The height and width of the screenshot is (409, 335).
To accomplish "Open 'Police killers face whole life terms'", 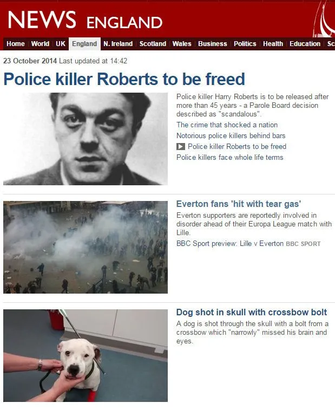I will tap(230, 157).
